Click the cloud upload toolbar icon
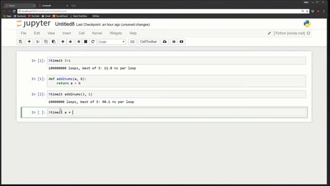 tap(164, 42)
